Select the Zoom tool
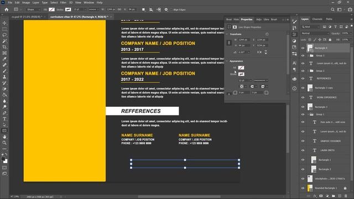 [x=4, y=143]
